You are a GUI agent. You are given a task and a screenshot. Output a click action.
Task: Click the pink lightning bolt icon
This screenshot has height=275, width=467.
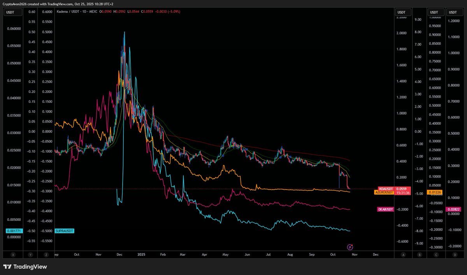(x=350, y=247)
